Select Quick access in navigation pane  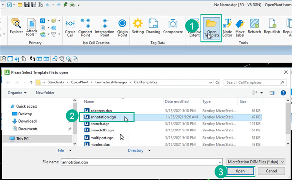26,106
